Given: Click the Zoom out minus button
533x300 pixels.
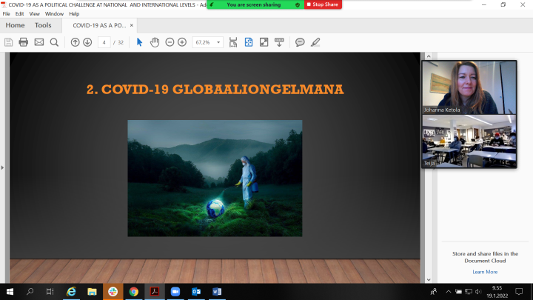Looking at the screenshot, I should coord(170,42).
